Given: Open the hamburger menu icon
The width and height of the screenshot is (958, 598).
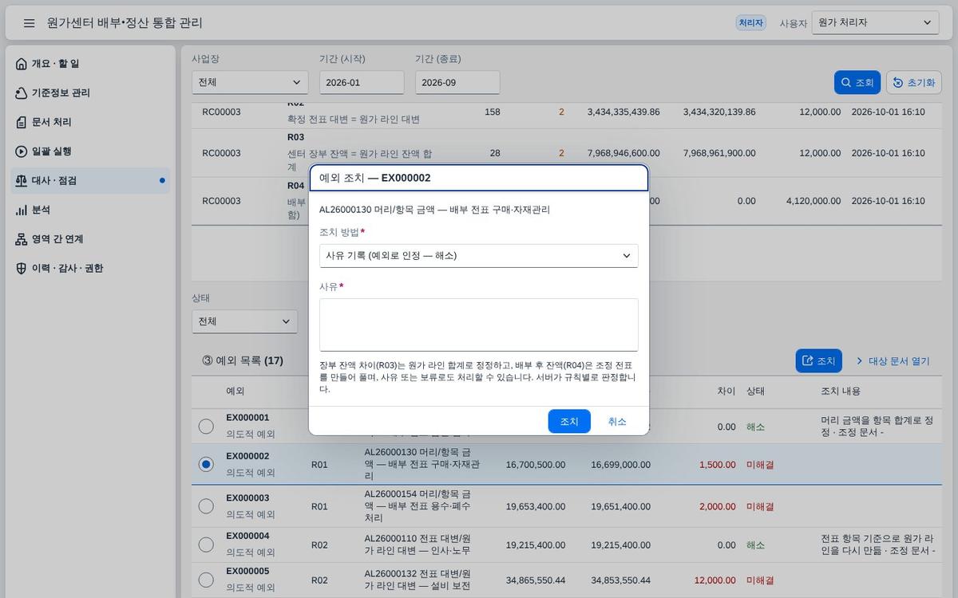Looking at the screenshot, I should tap(30, 23).
